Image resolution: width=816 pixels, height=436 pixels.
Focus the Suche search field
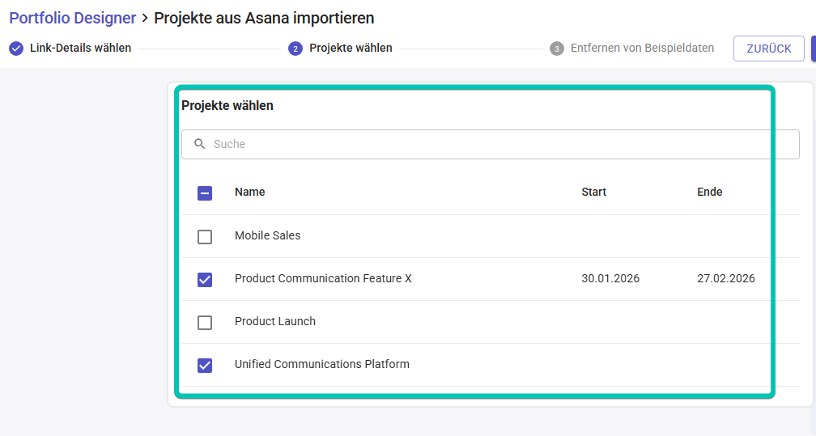[x=491, y=144]
